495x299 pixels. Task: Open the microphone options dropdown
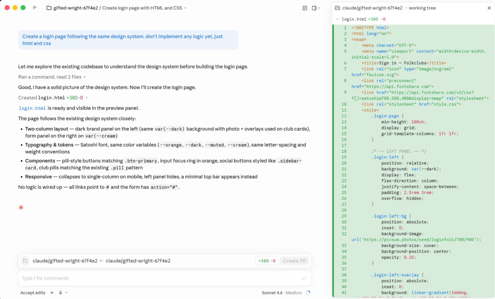[66, 293]
